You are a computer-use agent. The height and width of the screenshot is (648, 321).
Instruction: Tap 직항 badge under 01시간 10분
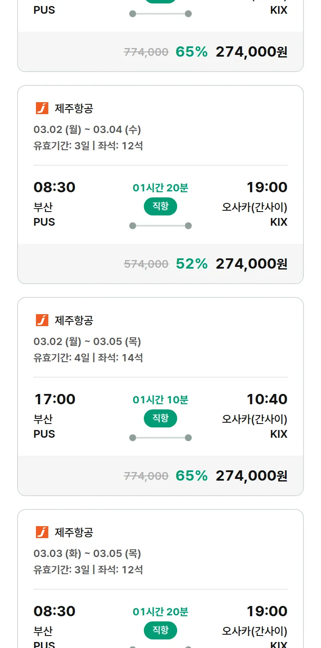[160, 418]
